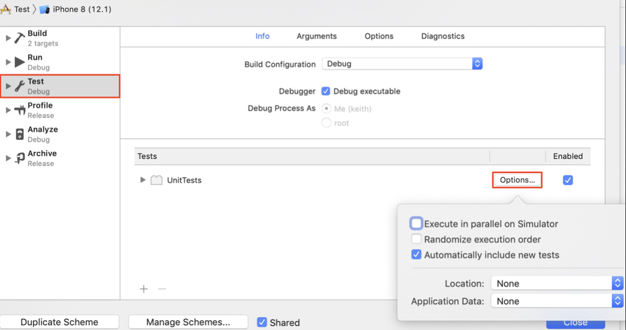Click the Analyze icon in sidebar
Image resolution: width=626 pixels, height=330 pixels.
20,134
